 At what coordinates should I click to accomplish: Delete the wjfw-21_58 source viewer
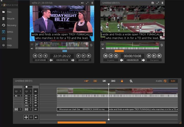tap(92, 3)
